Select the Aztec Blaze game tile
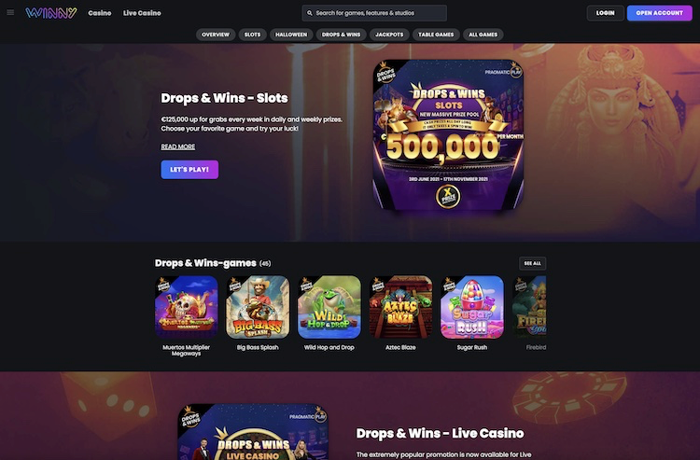The image size is (700, 460). (x=400, y=307)
